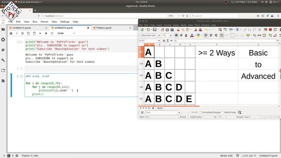Apply bold in Calc formatting bar
The height and width of the screenshot is (158, 281).
[x=177, y=35]
